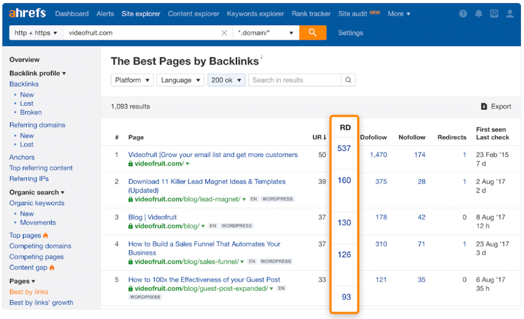Open the user account icon
The height and width of the screenshot is (319, 524).
(510, 14)
